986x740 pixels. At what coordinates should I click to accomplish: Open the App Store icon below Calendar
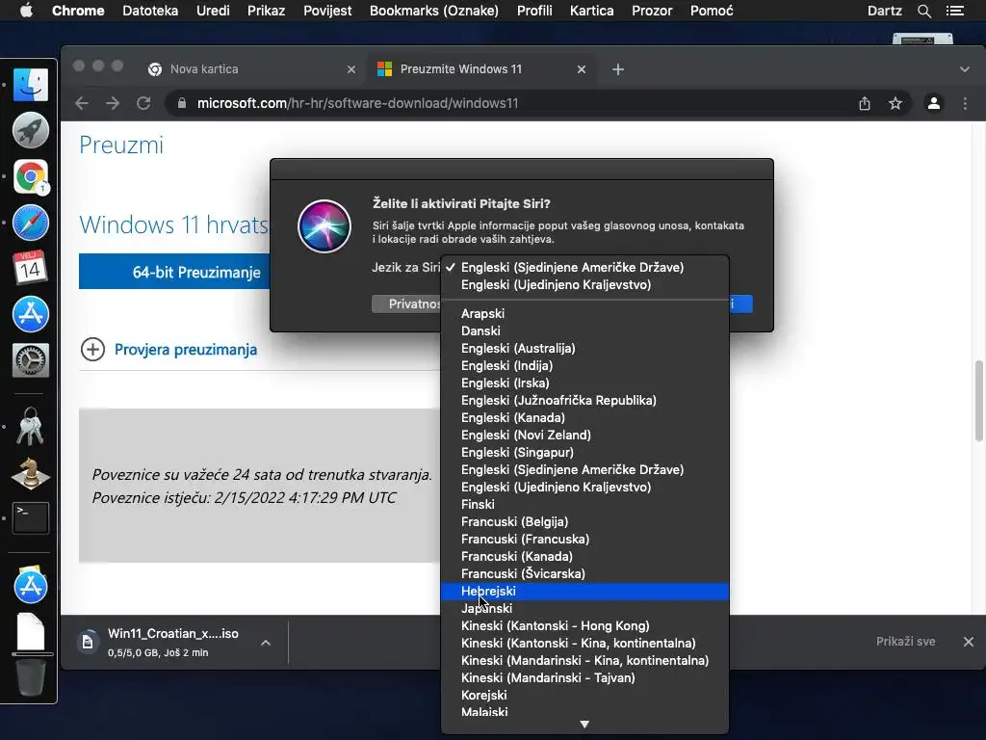(30, 314)
